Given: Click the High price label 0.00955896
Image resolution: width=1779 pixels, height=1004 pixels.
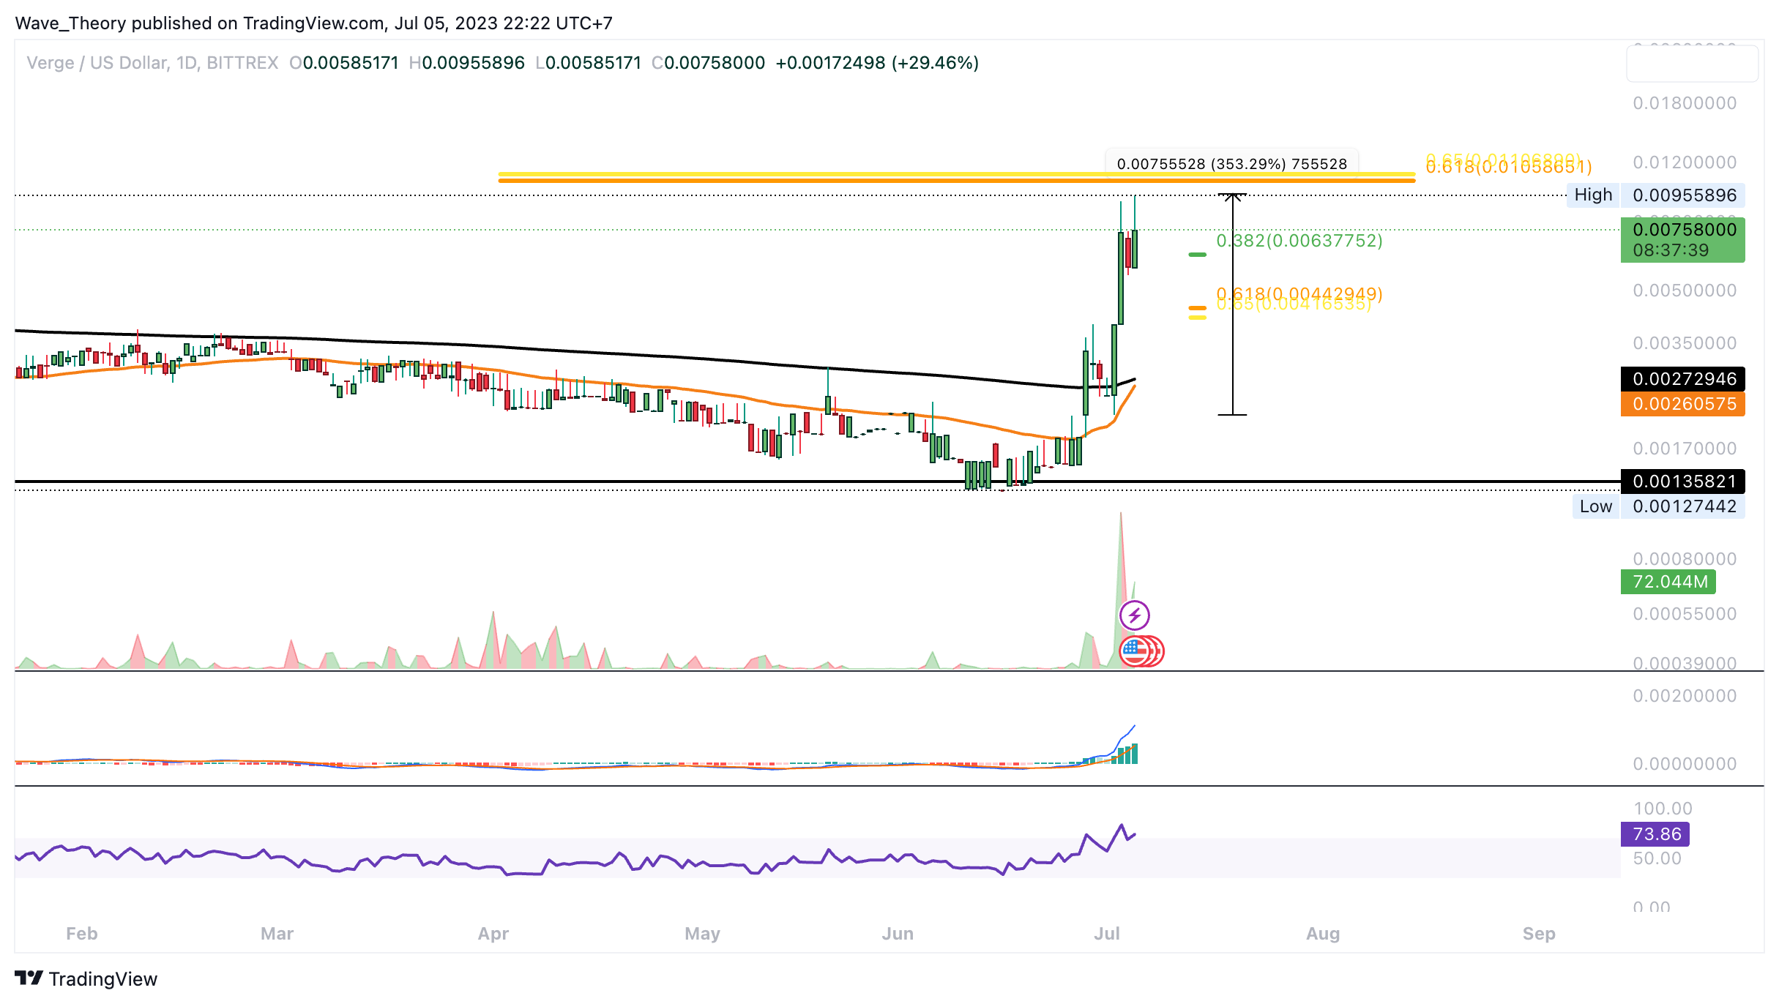Looking at the screenshot, I should [1684, 195].
